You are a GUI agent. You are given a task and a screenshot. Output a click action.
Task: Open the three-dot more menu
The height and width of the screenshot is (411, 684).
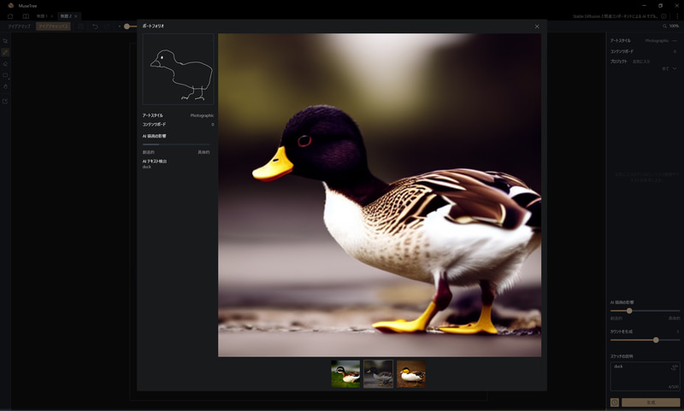coord(677,16)
